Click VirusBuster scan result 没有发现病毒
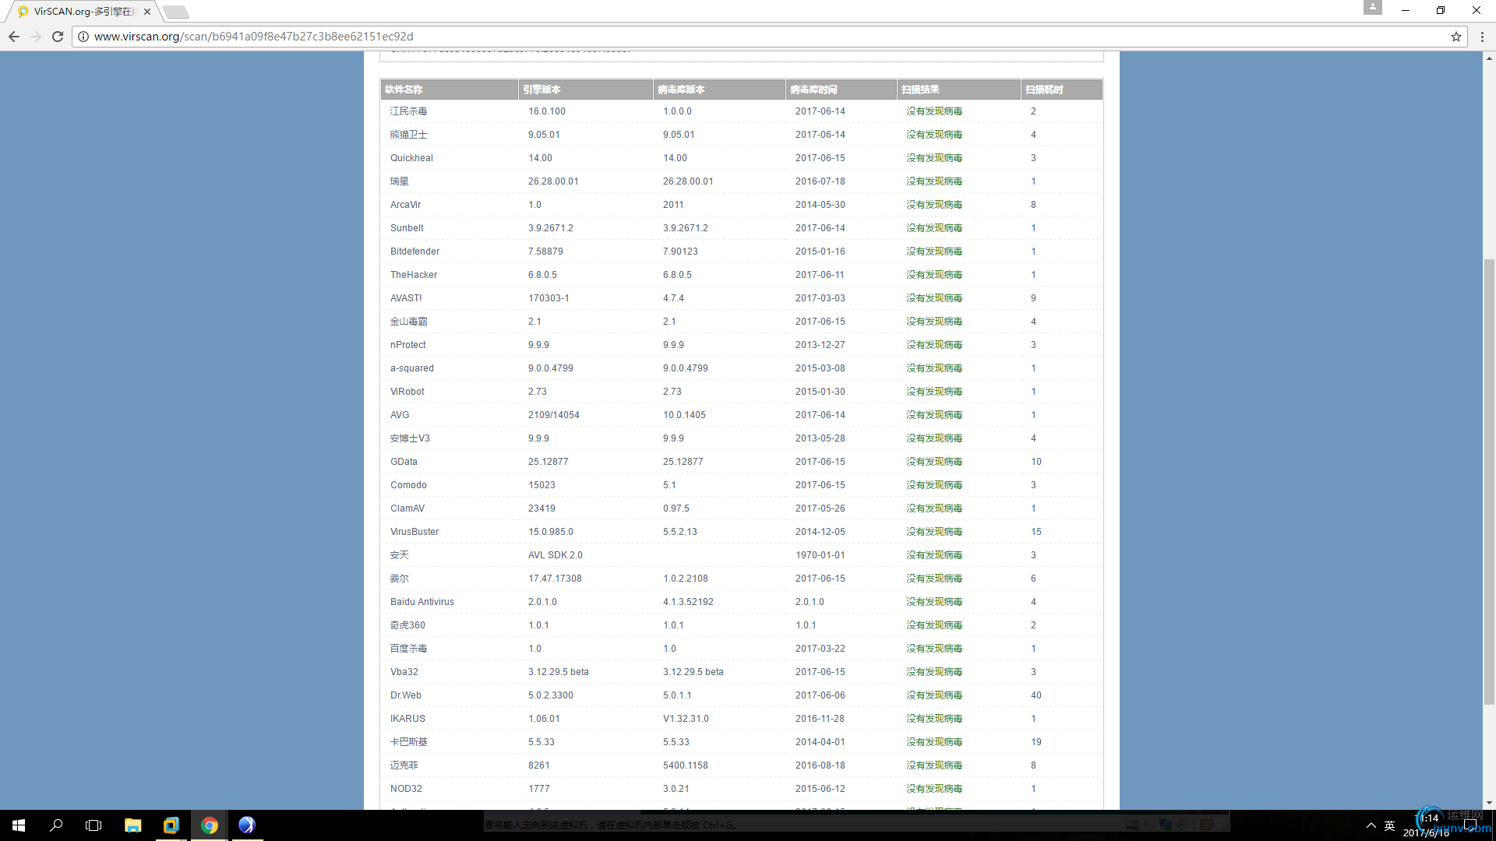 (933, 532)
